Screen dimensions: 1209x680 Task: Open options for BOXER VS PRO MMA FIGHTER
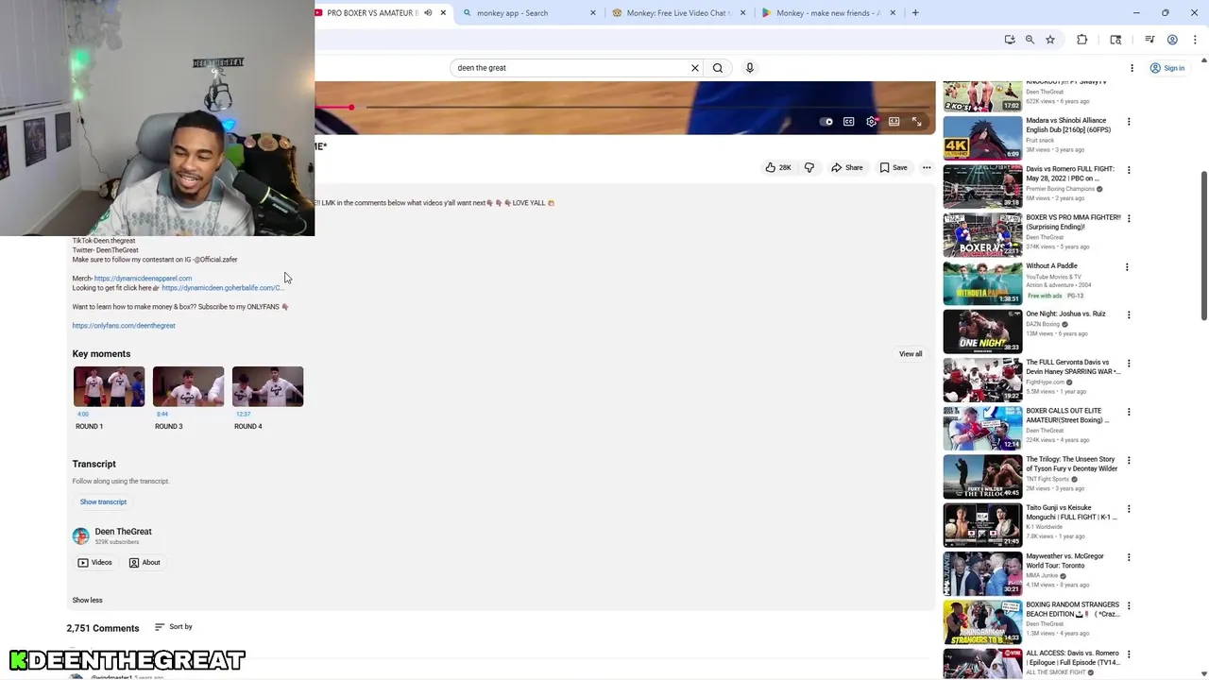coord(1128,218)
